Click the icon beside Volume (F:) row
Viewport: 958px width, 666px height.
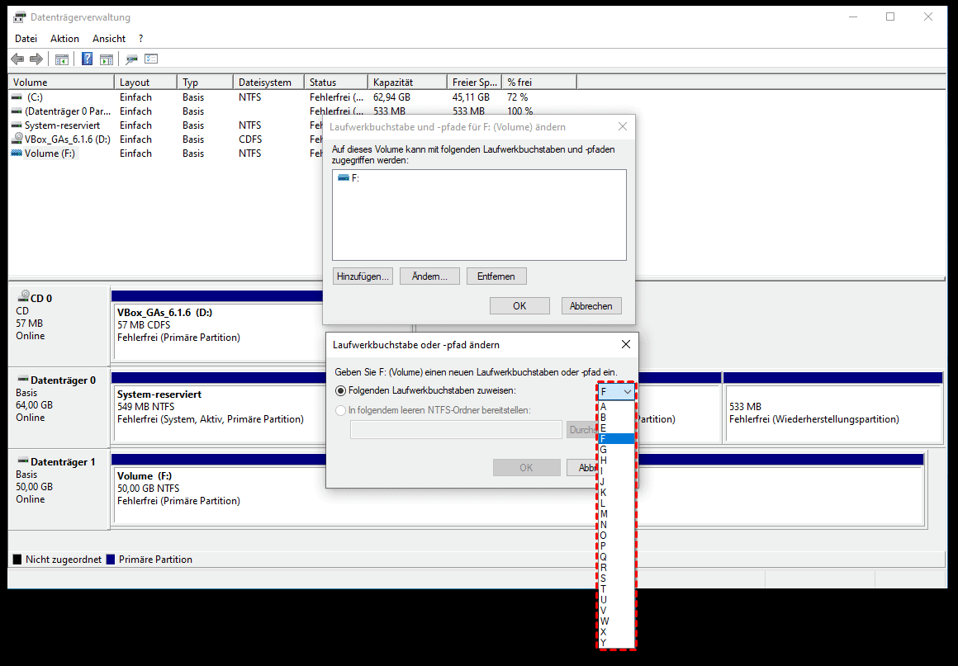(x=17, y=154)
